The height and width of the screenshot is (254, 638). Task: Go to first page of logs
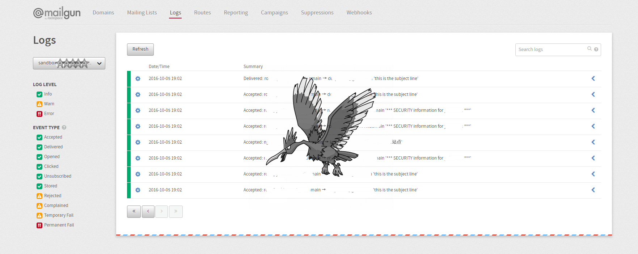pyautogui.click(x=134, y=212)
